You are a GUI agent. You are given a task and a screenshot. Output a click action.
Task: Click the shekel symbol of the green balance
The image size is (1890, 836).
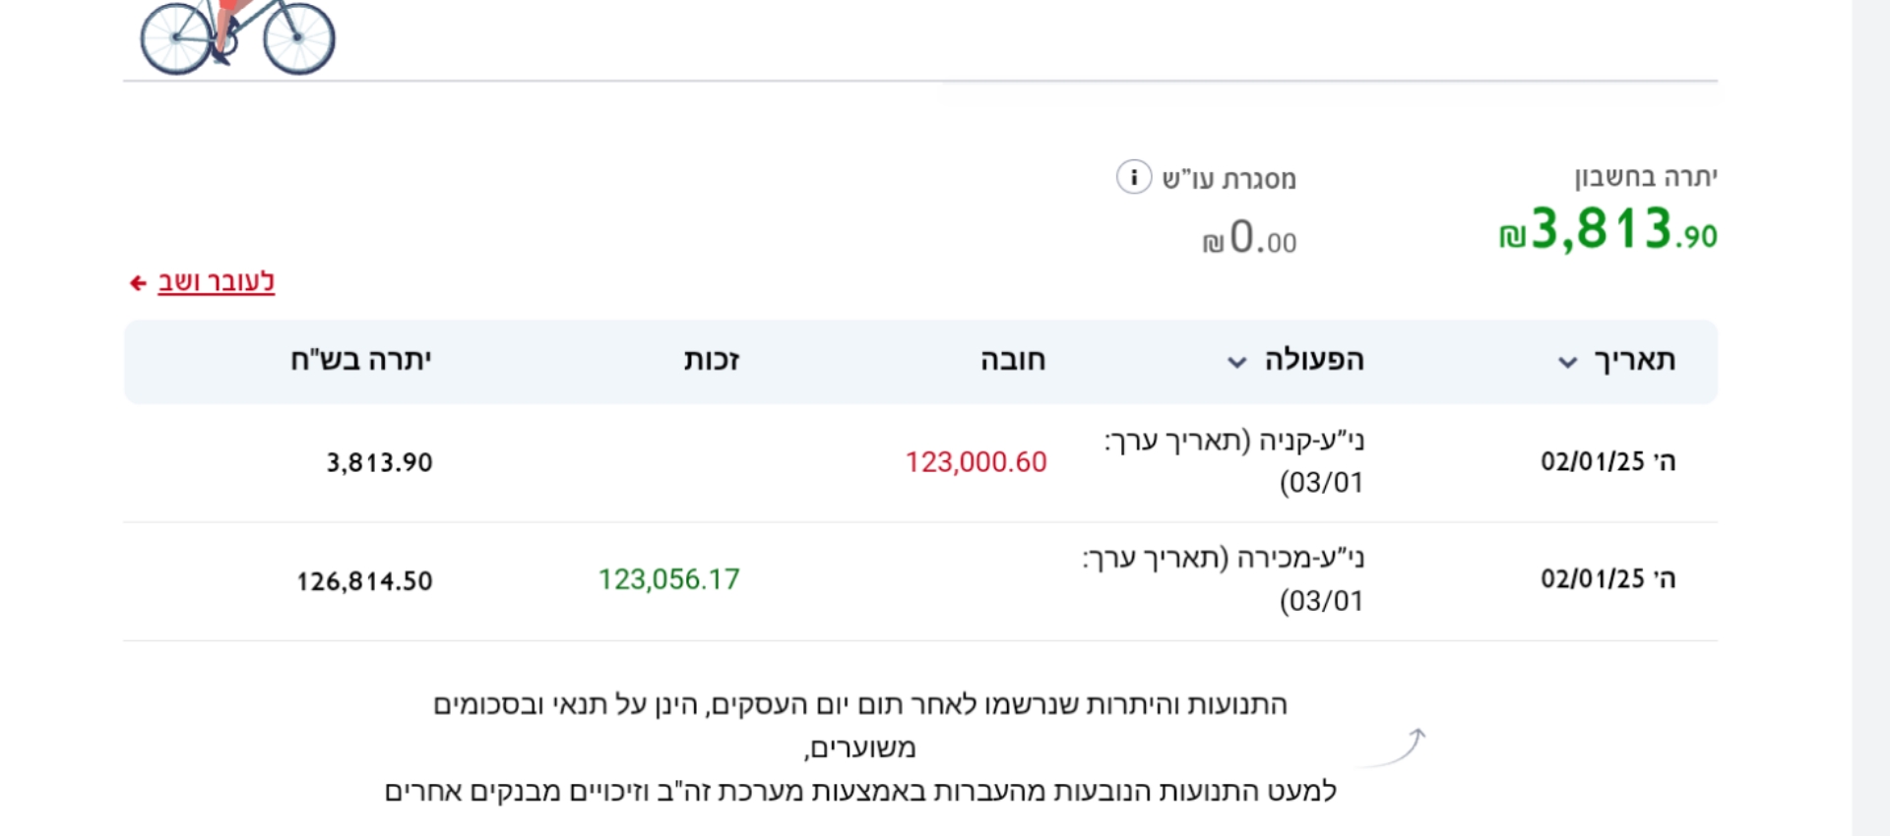[x=1512, y=237]
